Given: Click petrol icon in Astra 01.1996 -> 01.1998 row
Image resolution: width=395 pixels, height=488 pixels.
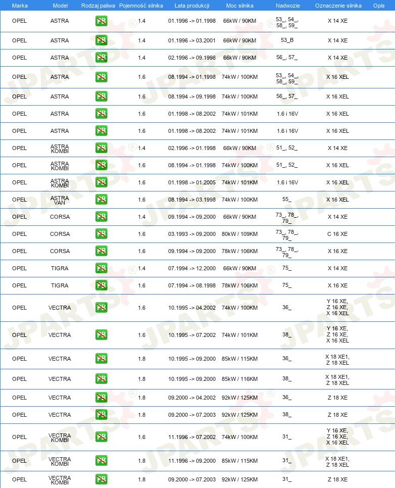Looking at the screenshot, I should [x=102, y=21].
